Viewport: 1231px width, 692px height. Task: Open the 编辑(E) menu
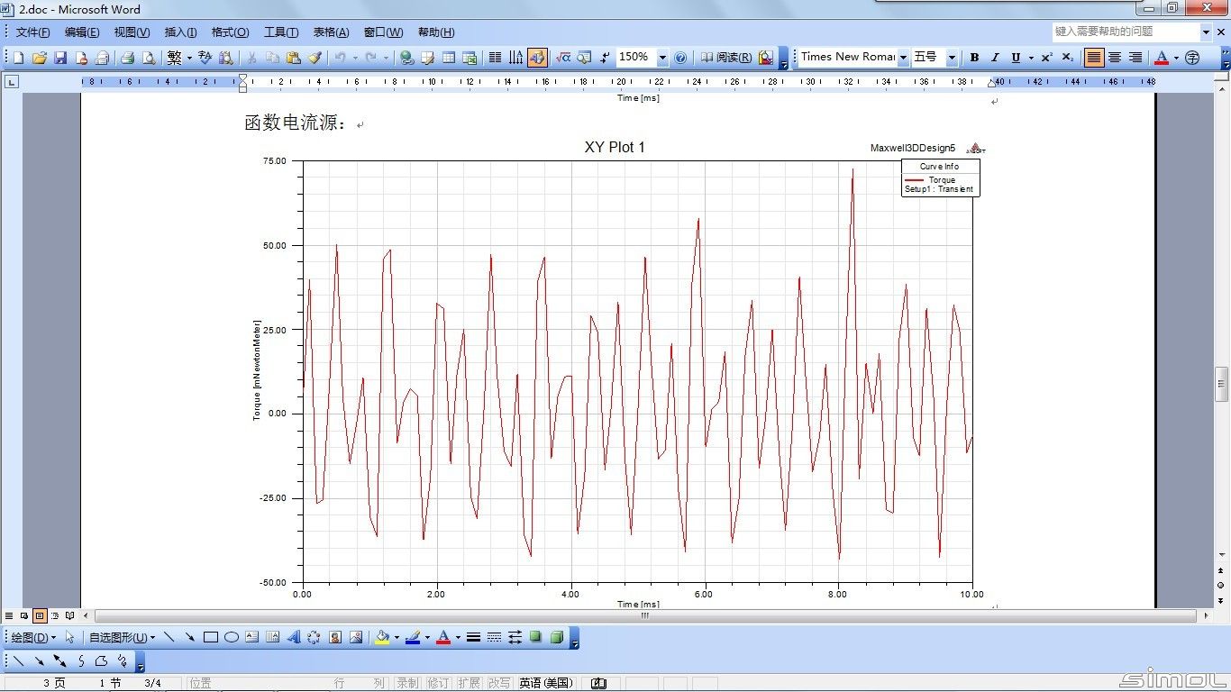[x=82, y=32]
